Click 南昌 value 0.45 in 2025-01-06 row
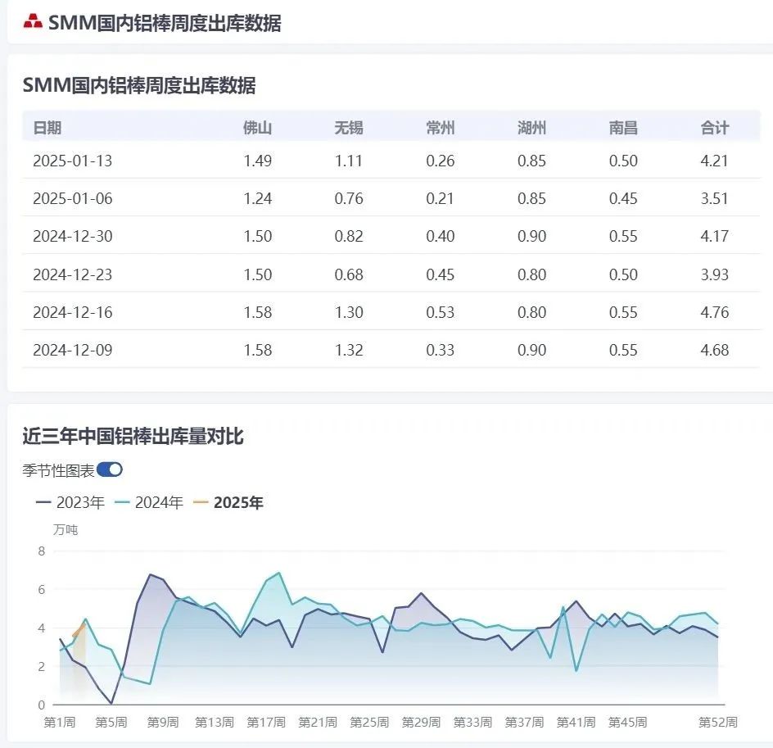This screenshot has width=773, height=748. pyautogui.click(x=623, y=198)
